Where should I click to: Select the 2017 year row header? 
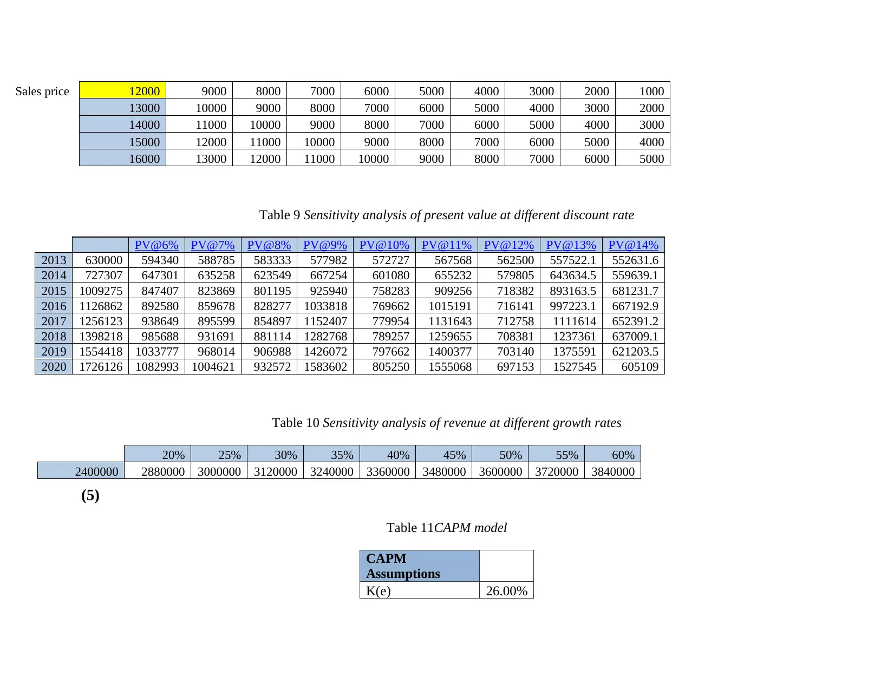coord(54,321)
